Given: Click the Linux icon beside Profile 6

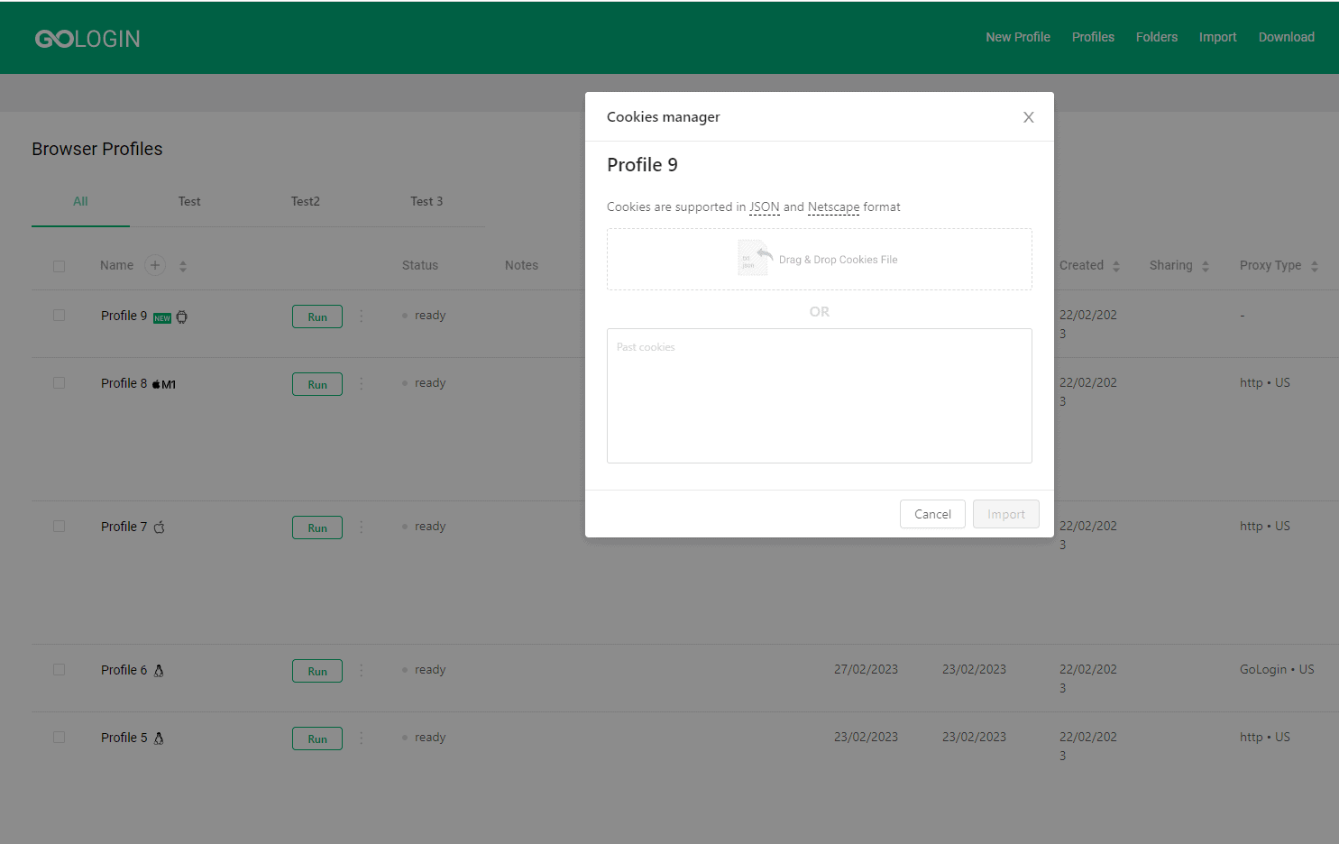Looking at the screenshot, I should (159, 670).
